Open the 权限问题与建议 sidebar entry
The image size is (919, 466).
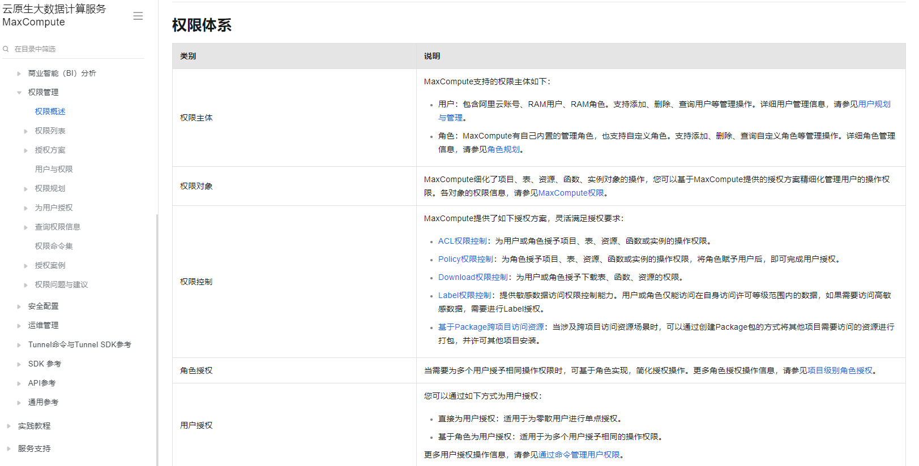[62, 284]
